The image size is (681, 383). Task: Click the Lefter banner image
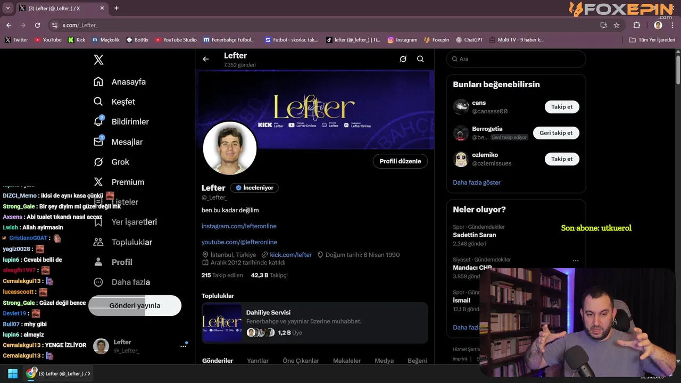click(x=315, y=110)
